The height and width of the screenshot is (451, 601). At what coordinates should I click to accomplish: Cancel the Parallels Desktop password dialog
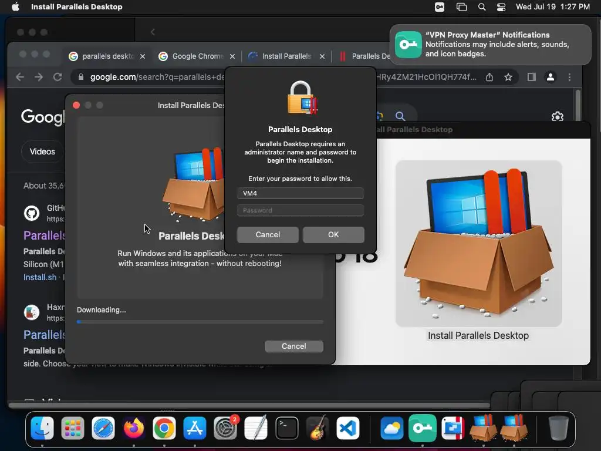point(268,235)
